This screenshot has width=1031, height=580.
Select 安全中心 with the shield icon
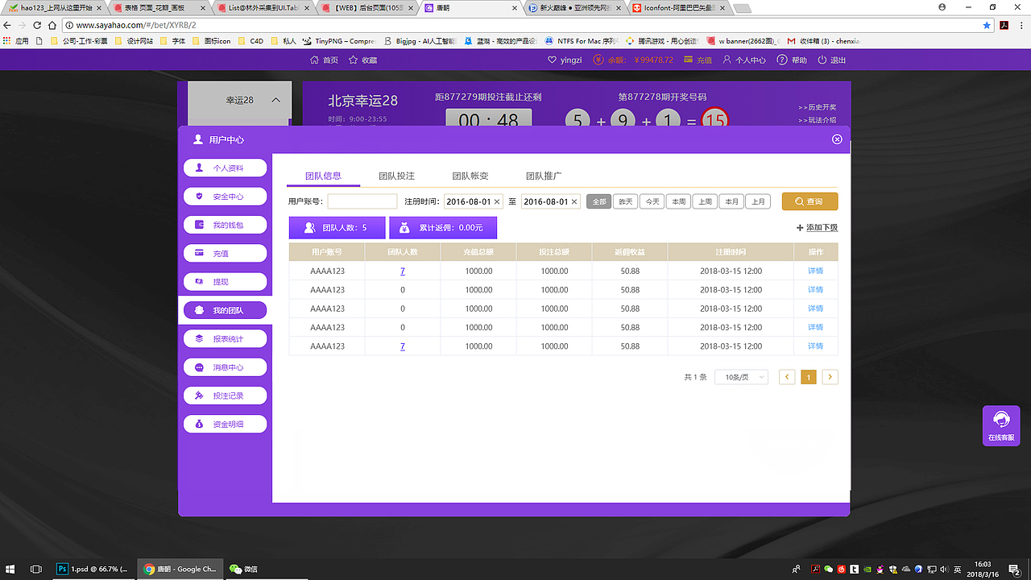pyautogui.click(x=225, y=196)
